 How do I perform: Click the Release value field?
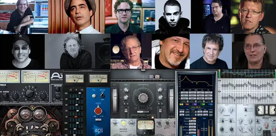coord(192,130)
